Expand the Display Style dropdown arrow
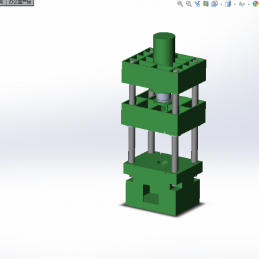 [x=235, y=4]
